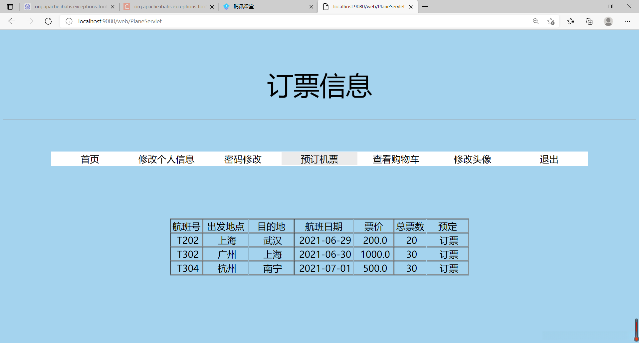639x343 pixels.
Task: Click 订票 for flight T304
Action: pyautogui.click(x=449, y=268)
